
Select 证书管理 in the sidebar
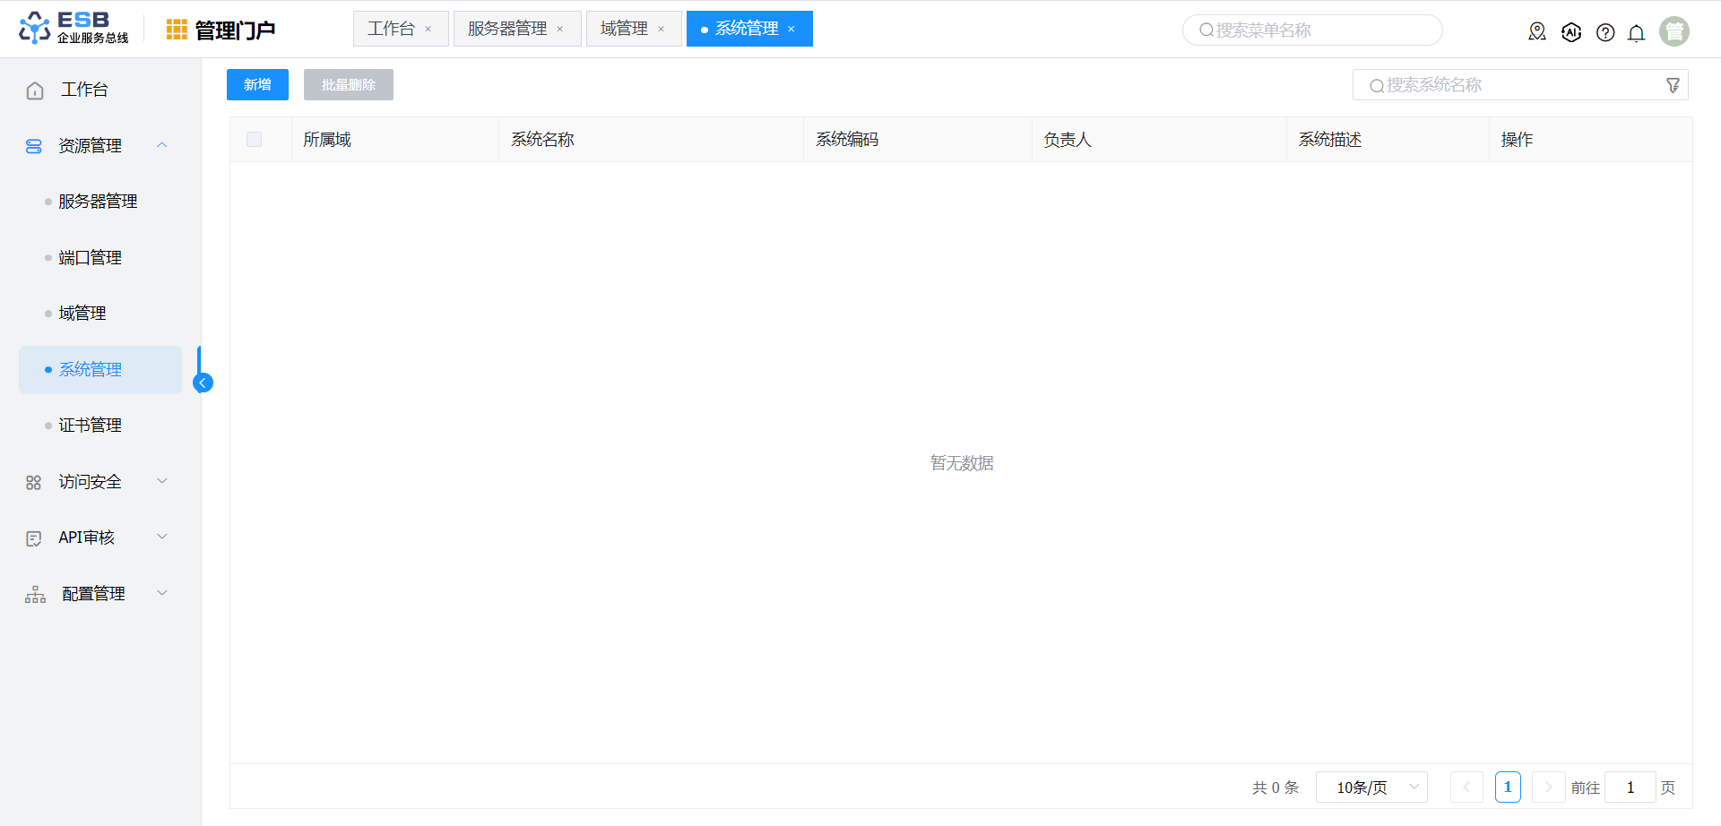[90, 426]
